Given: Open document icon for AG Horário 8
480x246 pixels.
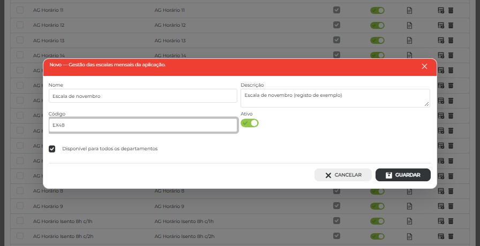Looking at the screenshot, I should [409, 191].
